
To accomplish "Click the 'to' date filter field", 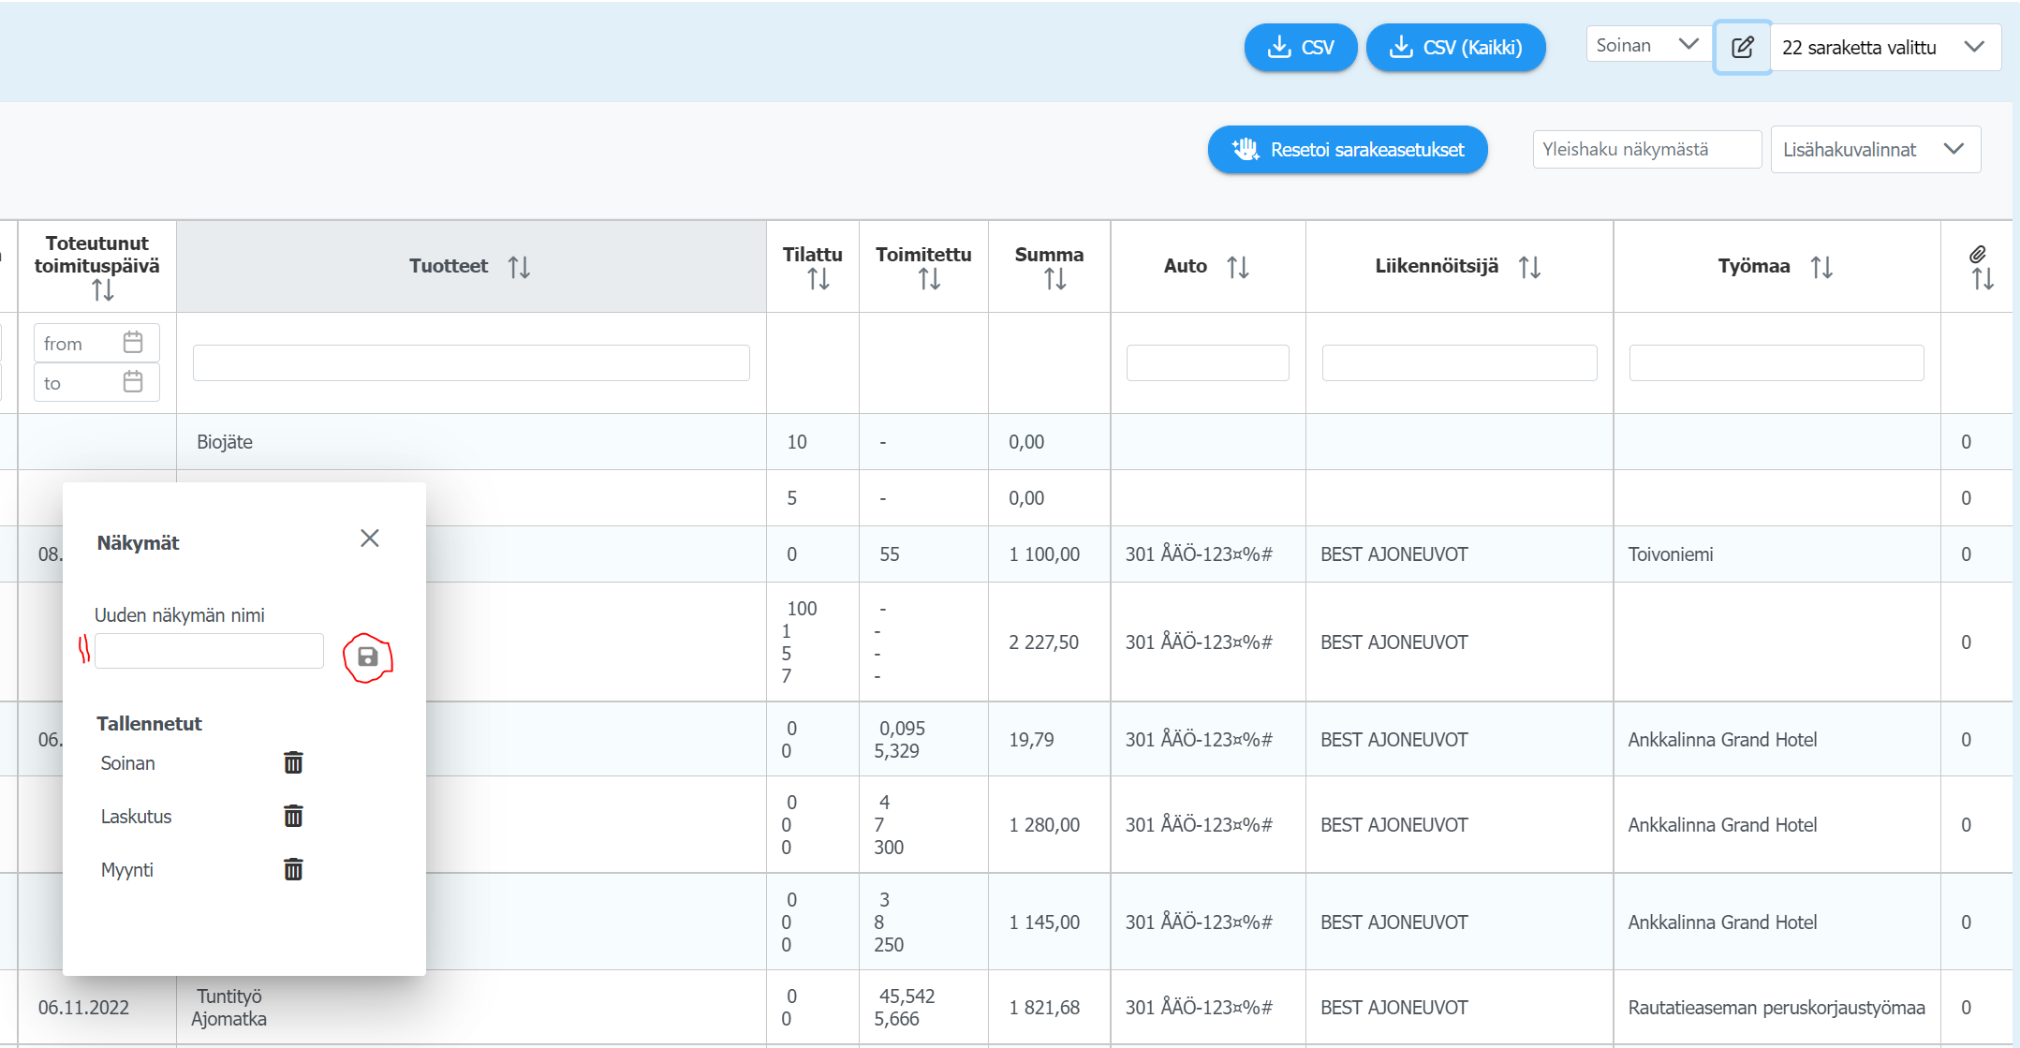I will [x=96, y=382].
